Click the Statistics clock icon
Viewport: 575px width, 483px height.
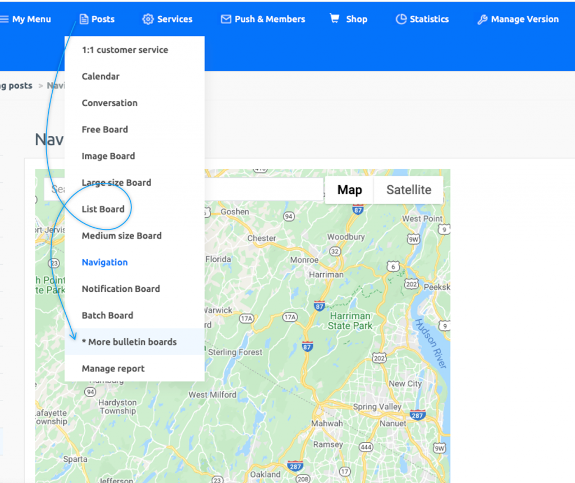[401, 19]
